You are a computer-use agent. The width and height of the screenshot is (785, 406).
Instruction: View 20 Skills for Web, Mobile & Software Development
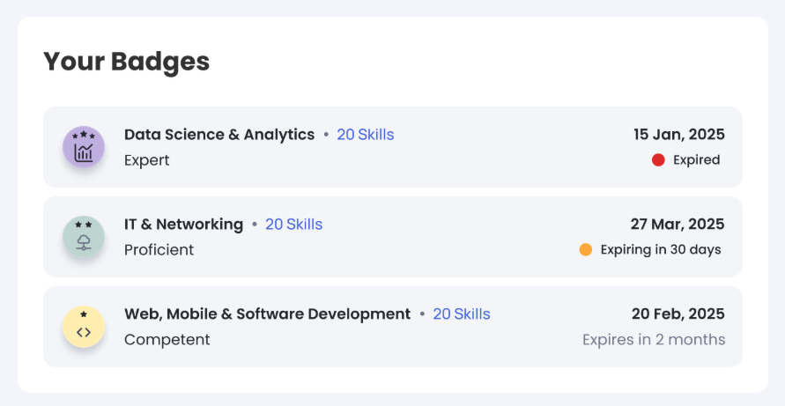(x=462, y=314)
